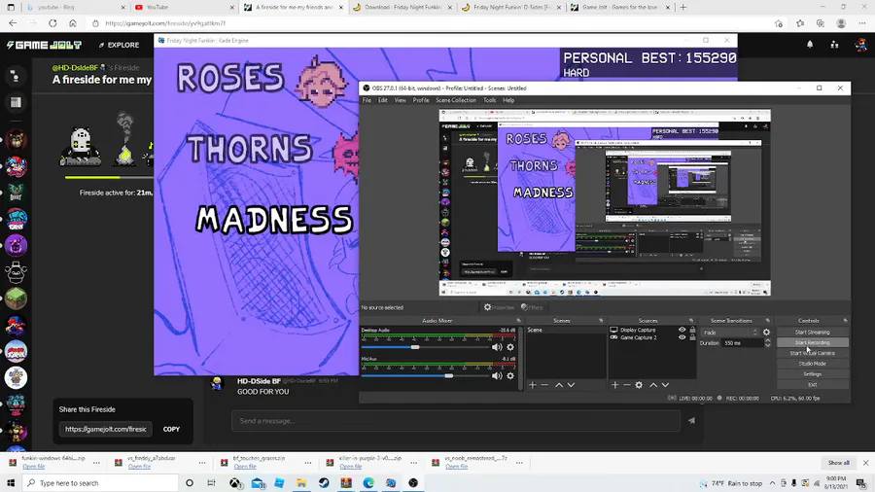The image size is (875, 492).
Task: Show all downloads in the browser
Action: pyautogui.click(x=838, y=463)
